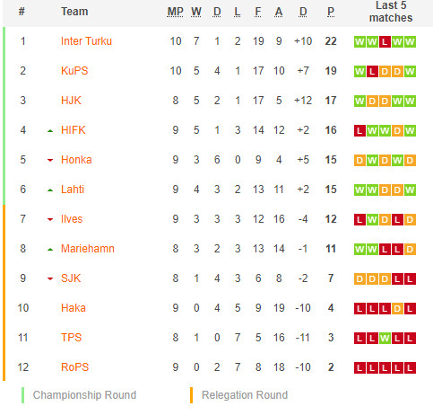433x415 pixels.
Task: Click the F goals-for column header
Action: (258, 12)
